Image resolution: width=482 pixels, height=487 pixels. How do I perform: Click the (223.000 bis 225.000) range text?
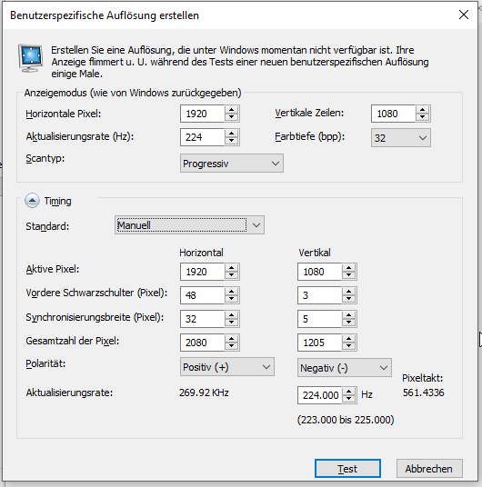coord(346,420)
